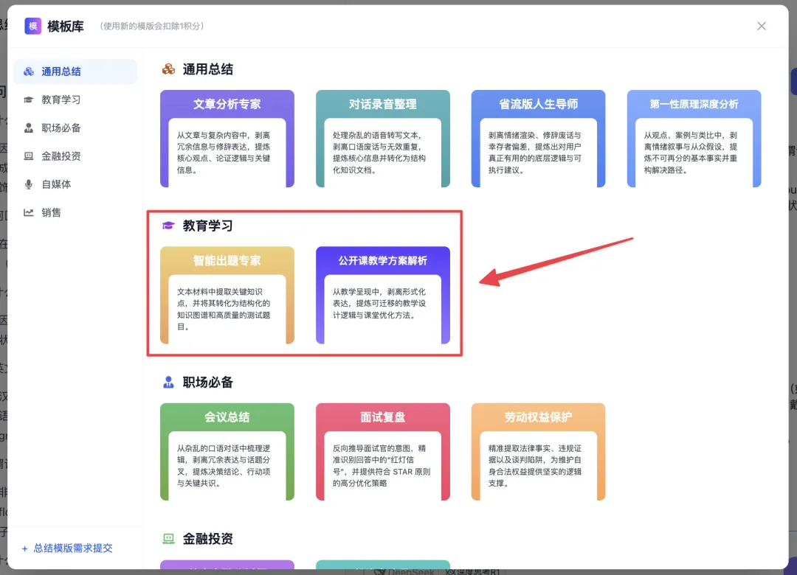Choose the 第一性原理深度分析 template card

point(694,139)
